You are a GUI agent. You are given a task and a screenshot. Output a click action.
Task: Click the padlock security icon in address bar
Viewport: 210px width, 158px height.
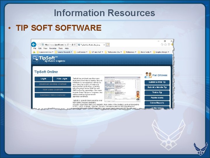coord(72,44)
